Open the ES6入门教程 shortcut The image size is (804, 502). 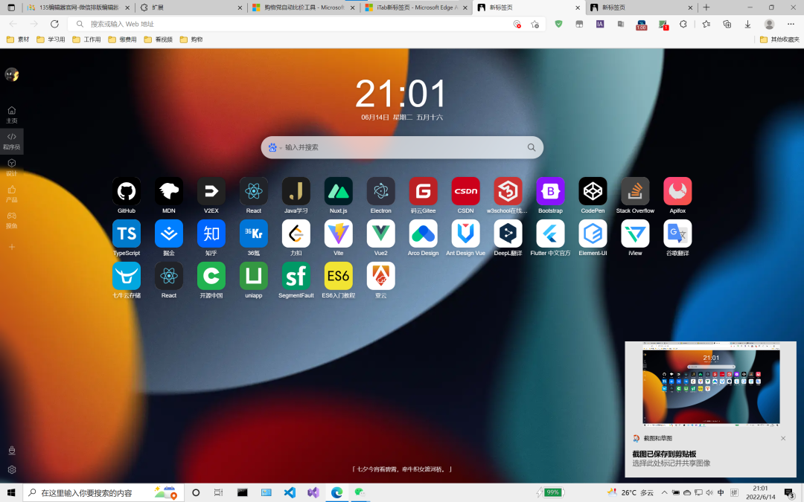(339, 276)
